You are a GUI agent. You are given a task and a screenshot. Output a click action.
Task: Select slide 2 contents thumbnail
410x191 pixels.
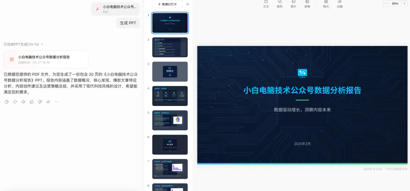pos(170,47)
